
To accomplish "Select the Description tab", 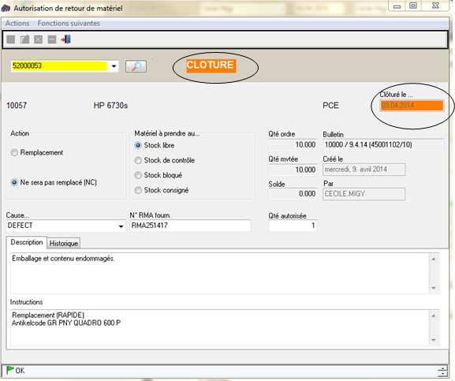I will coord(26,242).
